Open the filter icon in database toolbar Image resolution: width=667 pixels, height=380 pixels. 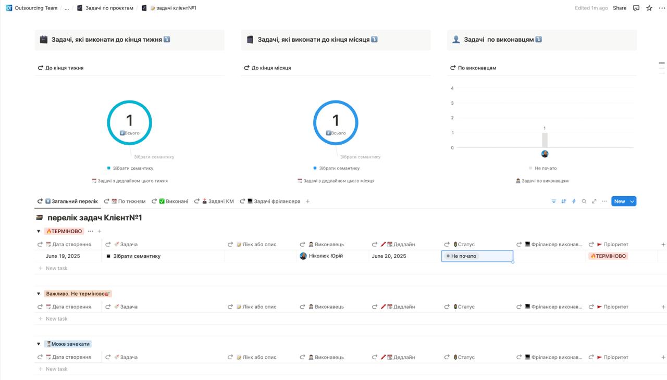tap(553, 201)
